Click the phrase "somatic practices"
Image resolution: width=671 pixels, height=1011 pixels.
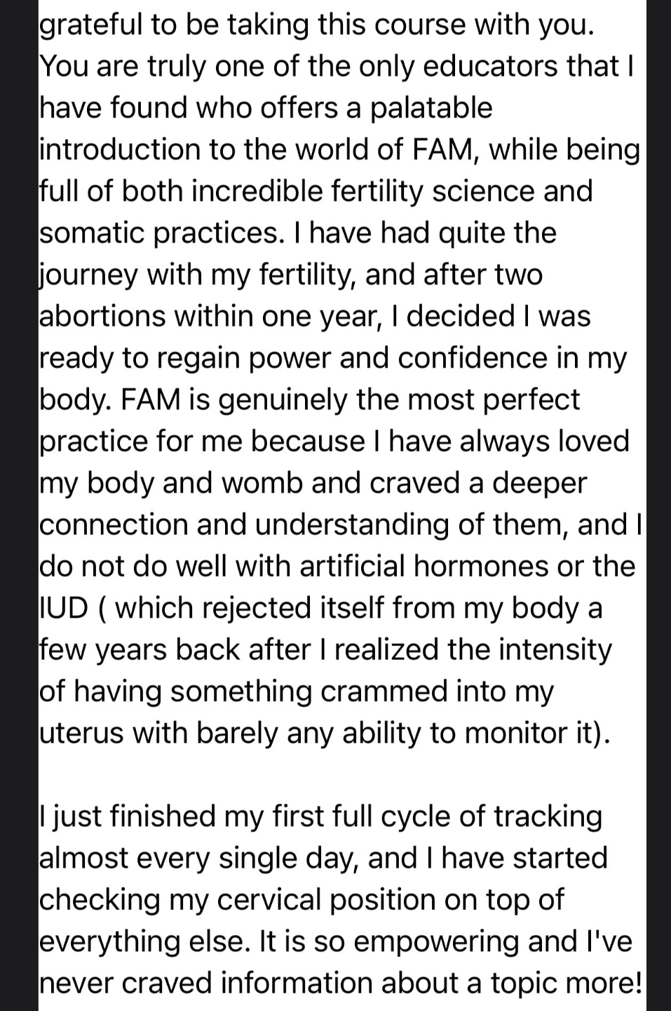158,233
